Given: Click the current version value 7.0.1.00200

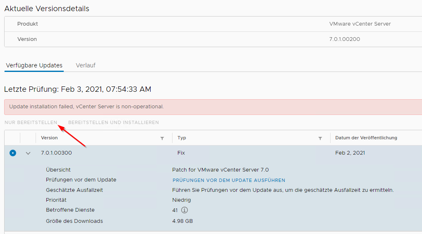Looking at the screenshot, I should click(x=345, y=39).
